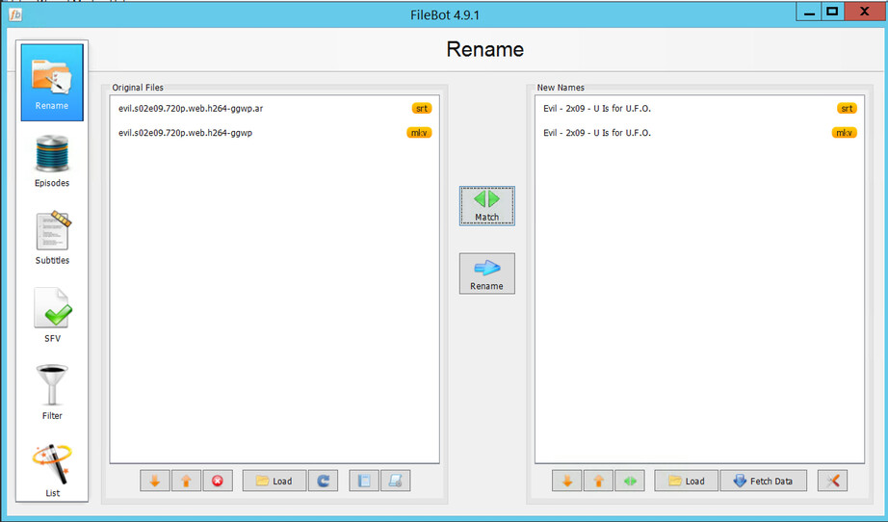Remove selected original file with red X

218,482
